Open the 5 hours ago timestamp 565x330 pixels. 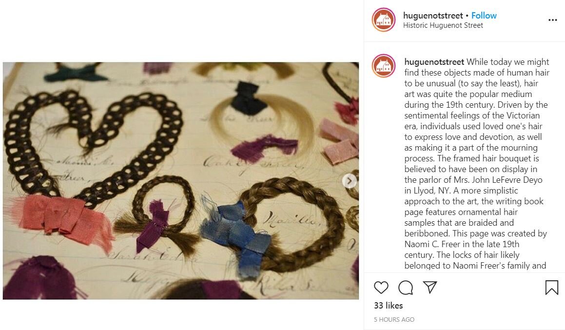coord(394,320)
